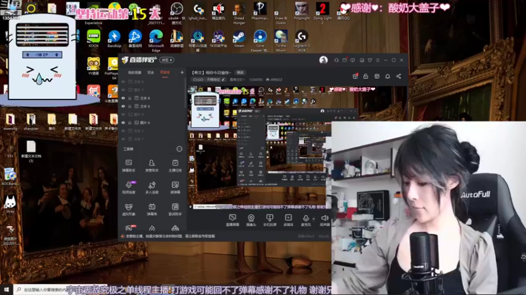Open the messages icon with red dot
This screenshot has width=526, height=295.
(x=345, y=60)
